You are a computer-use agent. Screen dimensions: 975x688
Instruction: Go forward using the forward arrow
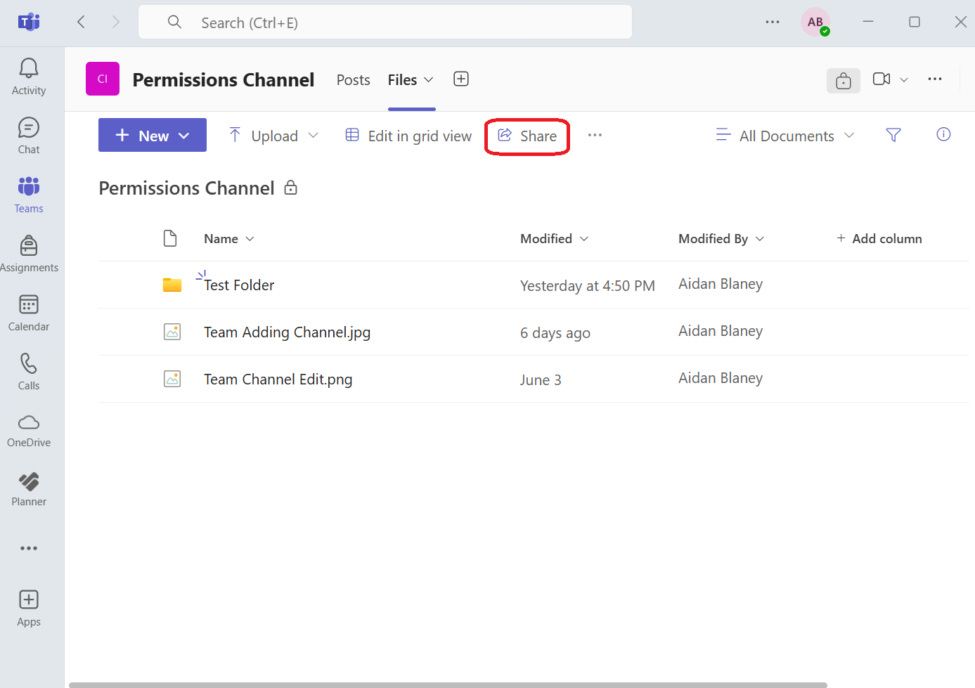[x=116, y=22]
